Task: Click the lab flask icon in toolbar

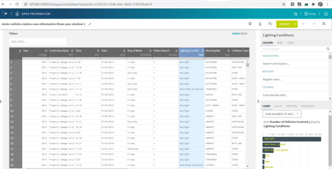Action: 260,24
